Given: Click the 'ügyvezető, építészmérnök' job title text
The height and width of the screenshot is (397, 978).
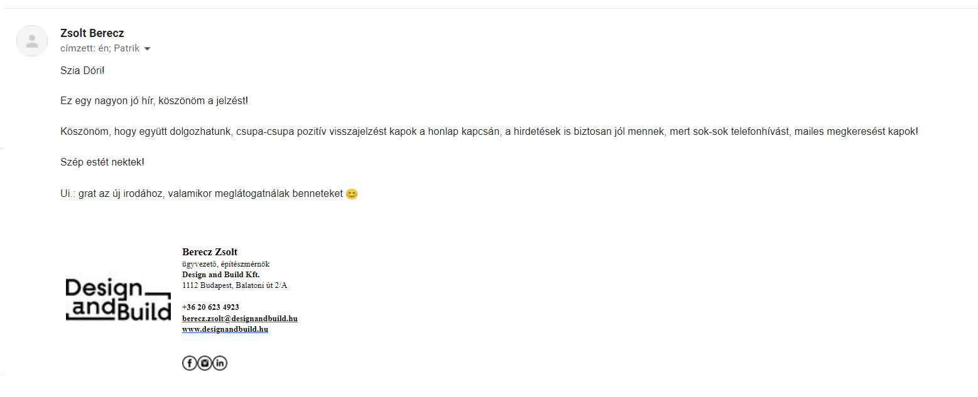Looking at the screenshot, I should click(x=225, y=264).
